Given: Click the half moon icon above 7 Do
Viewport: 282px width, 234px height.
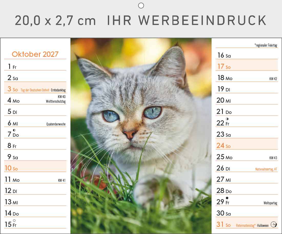Looking at the screenshot, I should pos(14,130).
